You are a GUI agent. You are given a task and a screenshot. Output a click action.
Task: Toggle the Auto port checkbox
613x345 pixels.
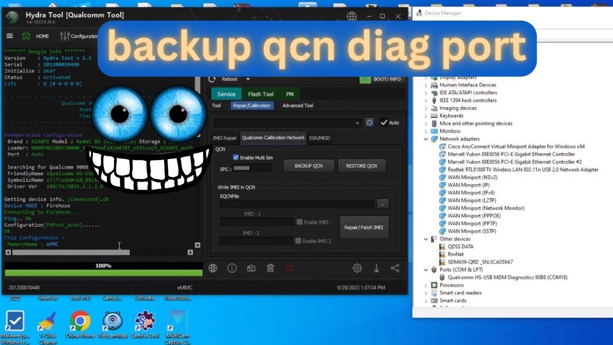coord(384,123)
